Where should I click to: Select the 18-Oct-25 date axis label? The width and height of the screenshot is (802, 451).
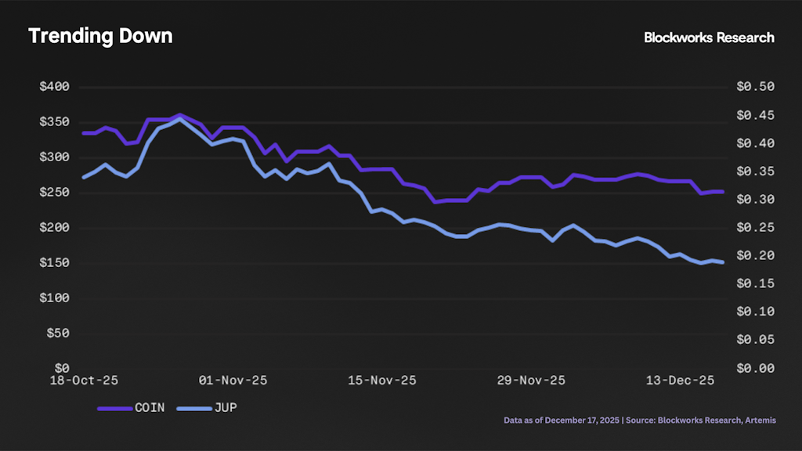click(84, 381)
